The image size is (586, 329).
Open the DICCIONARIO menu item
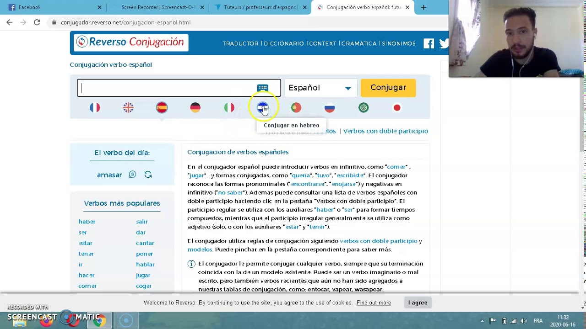click(284, 43)
